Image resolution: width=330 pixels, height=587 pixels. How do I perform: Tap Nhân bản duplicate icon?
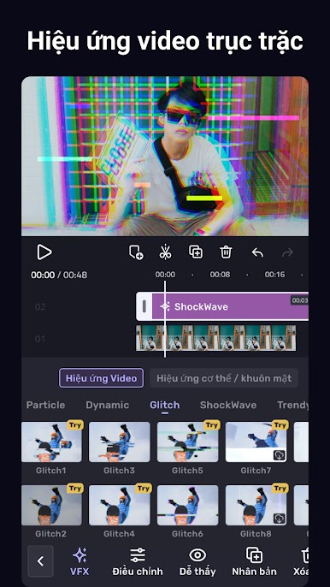click(x=254, y=561)
